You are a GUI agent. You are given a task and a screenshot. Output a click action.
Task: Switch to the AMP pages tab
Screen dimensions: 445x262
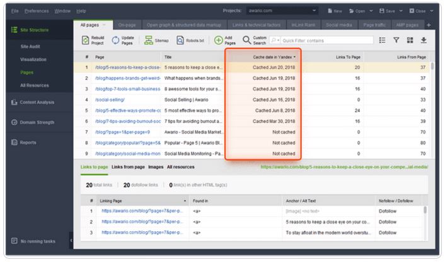407,25
